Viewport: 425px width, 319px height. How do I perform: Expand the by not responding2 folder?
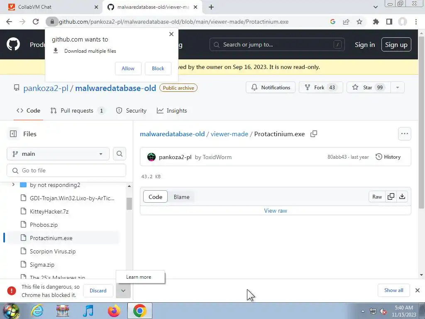tap(13, 185)
